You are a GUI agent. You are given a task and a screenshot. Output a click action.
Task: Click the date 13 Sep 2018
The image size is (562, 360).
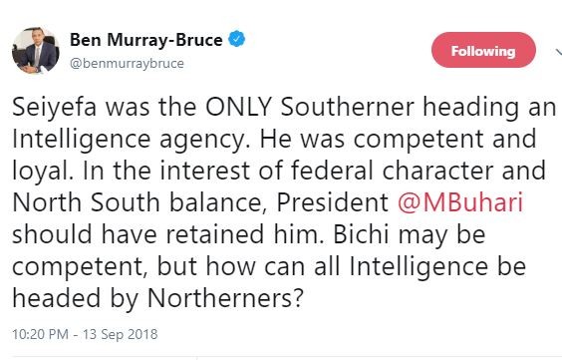(120, 334)
